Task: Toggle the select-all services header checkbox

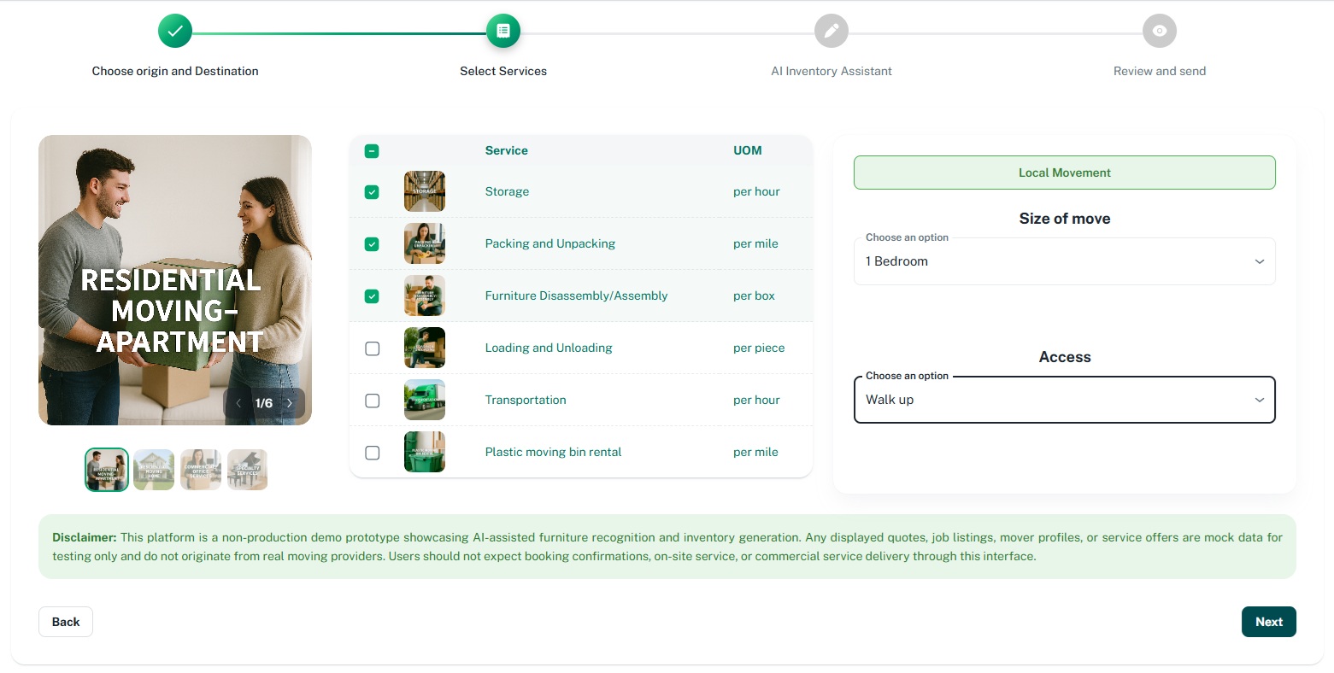Action: tap(372, 151)
